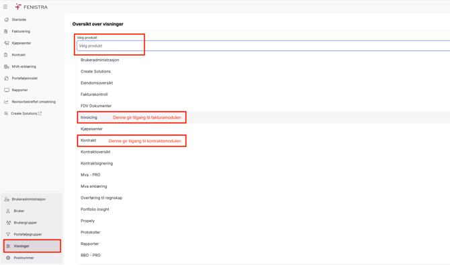Image resolution: width=450 pixels, height=265 pixels.
Task: Click the Brukeradministrasjon users icon
Action: tap(7, 199)
